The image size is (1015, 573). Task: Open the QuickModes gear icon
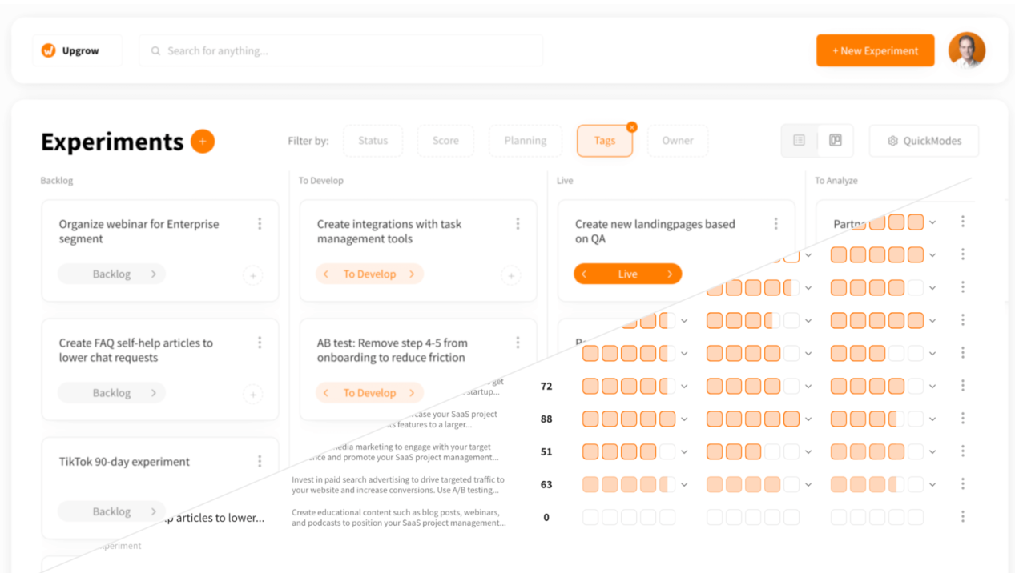[892, 140]
